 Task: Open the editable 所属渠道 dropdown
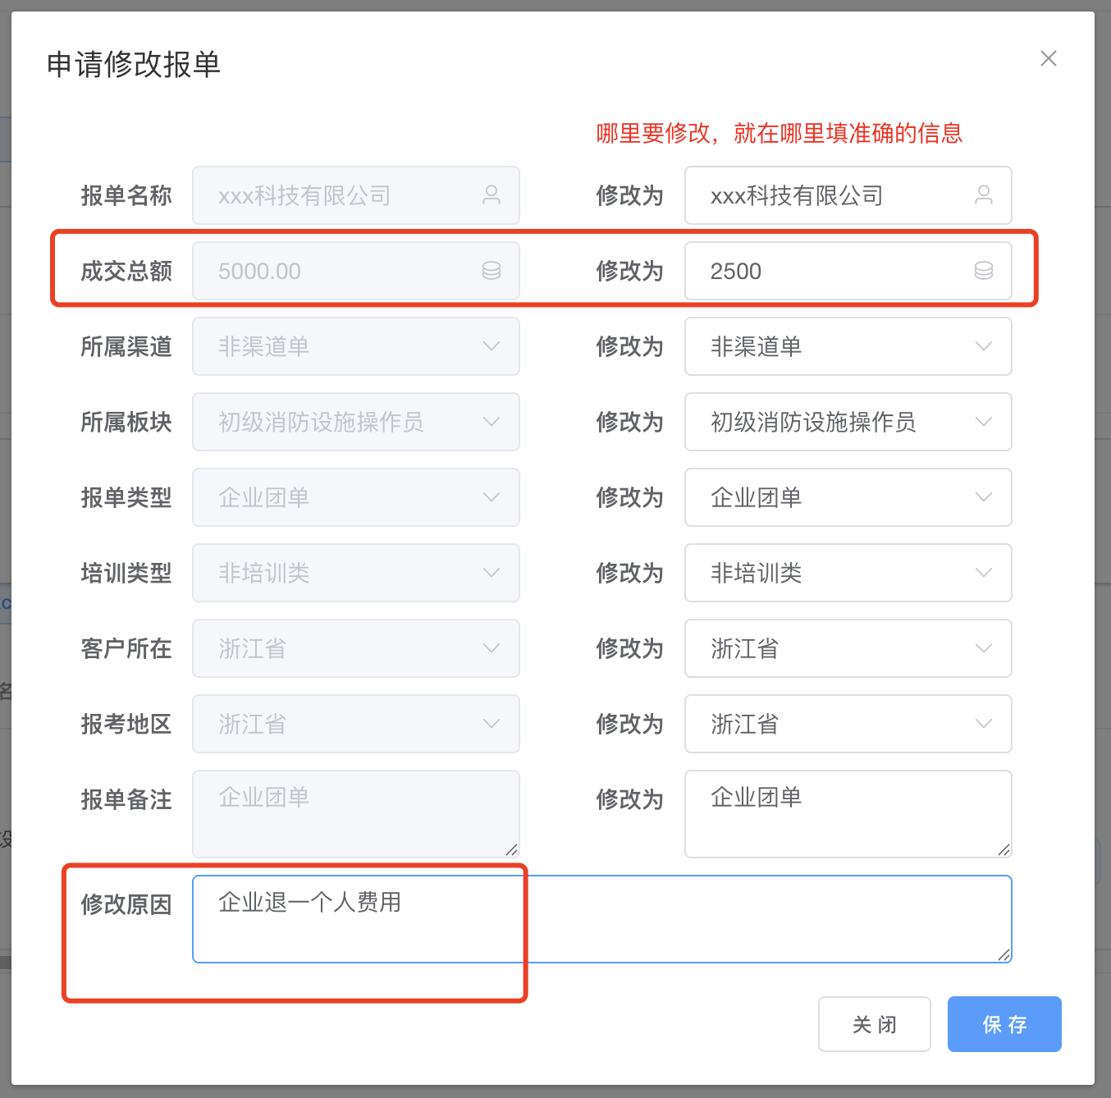coord(848,346)
